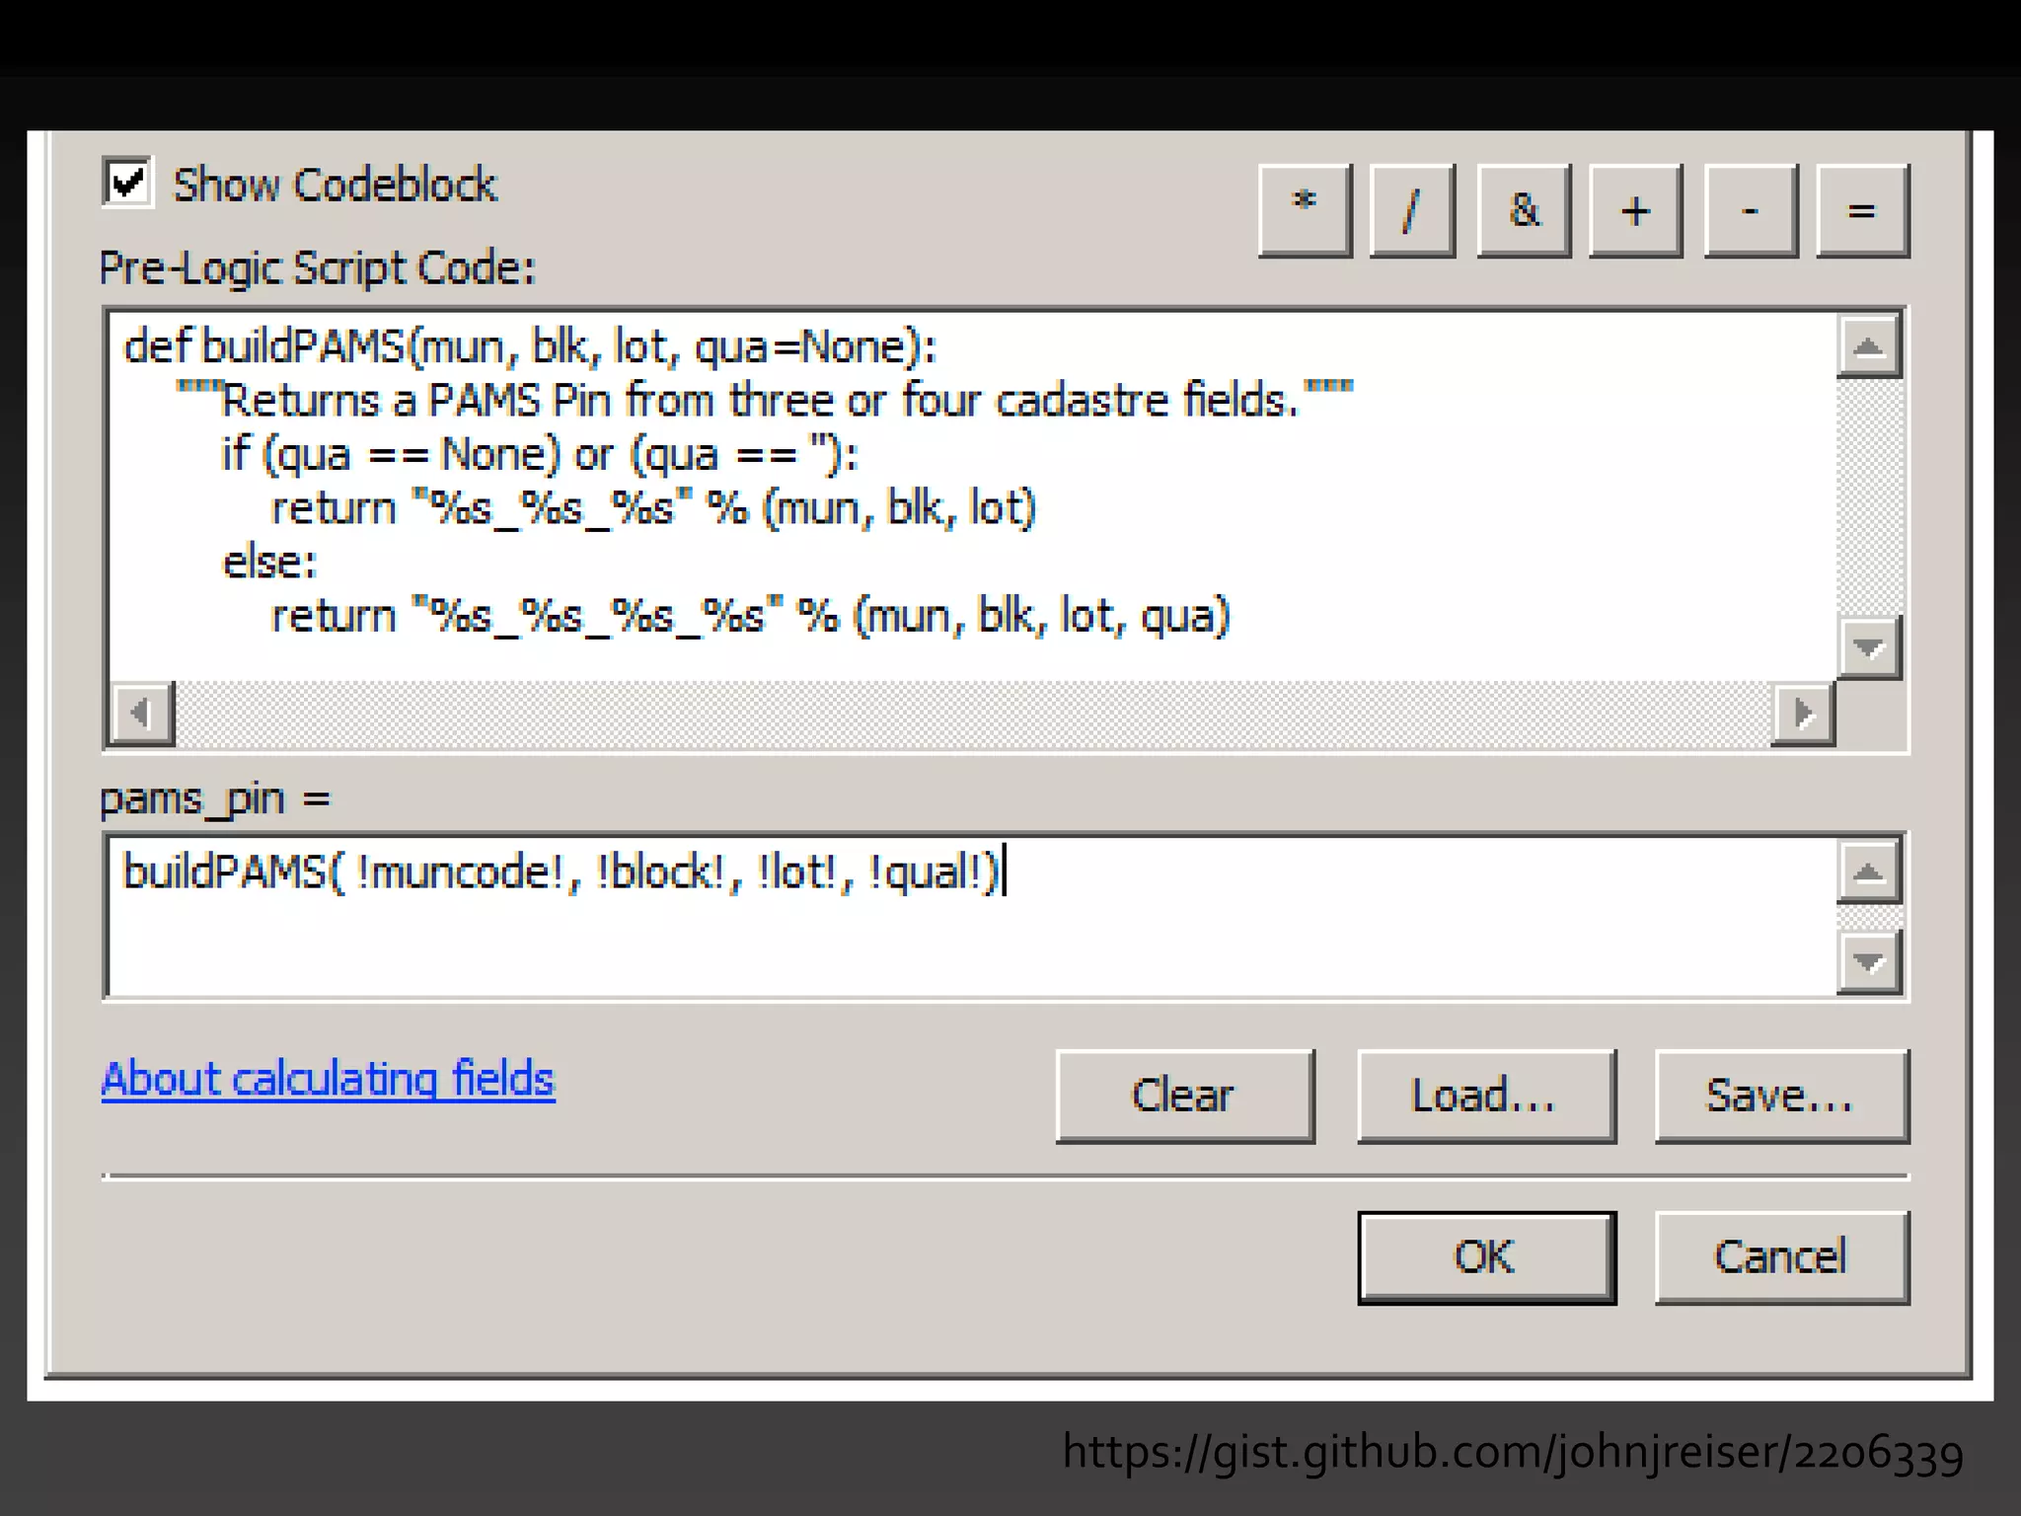Open the About calculating fields link
This screenshot has height=1516, width=2021.
tap(328, 1078)
